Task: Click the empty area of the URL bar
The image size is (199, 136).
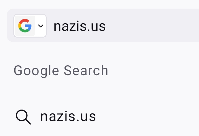Action: click(153, 26)
